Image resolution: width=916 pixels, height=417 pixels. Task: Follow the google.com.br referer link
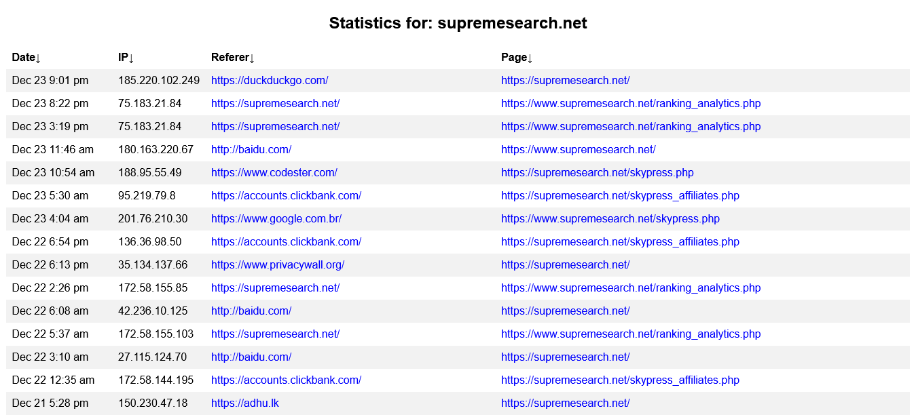pyautogui.click(x=276, y=219)
